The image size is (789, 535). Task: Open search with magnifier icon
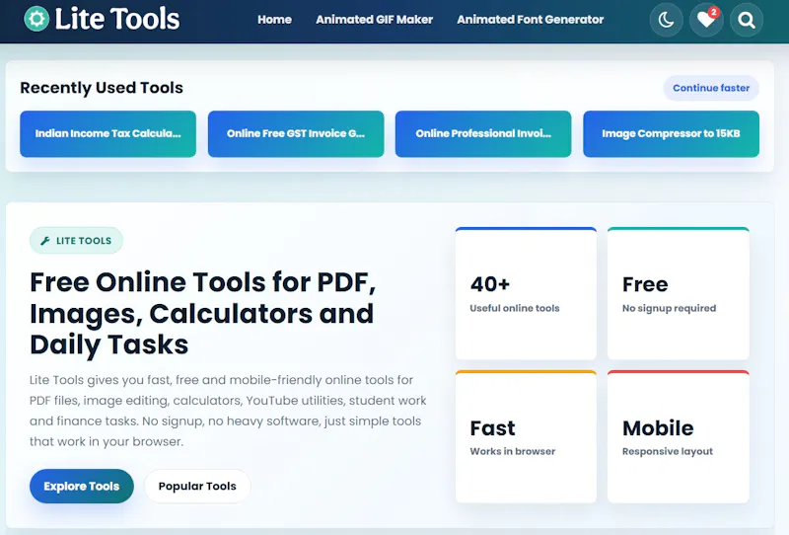pyautogui.click(x=747, y=20)
